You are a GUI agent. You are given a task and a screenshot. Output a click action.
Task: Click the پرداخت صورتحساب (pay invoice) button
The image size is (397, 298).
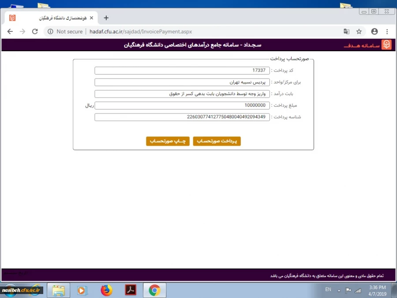click(217, 141)
